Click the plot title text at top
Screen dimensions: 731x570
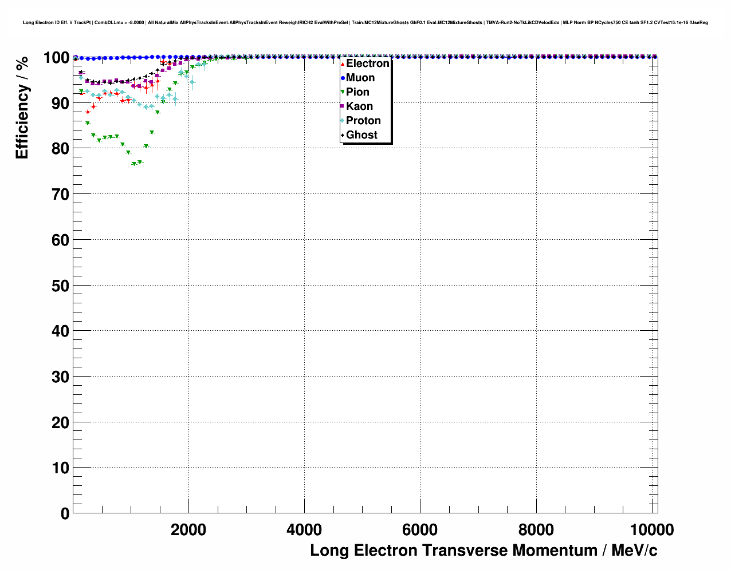click(365, 23)
